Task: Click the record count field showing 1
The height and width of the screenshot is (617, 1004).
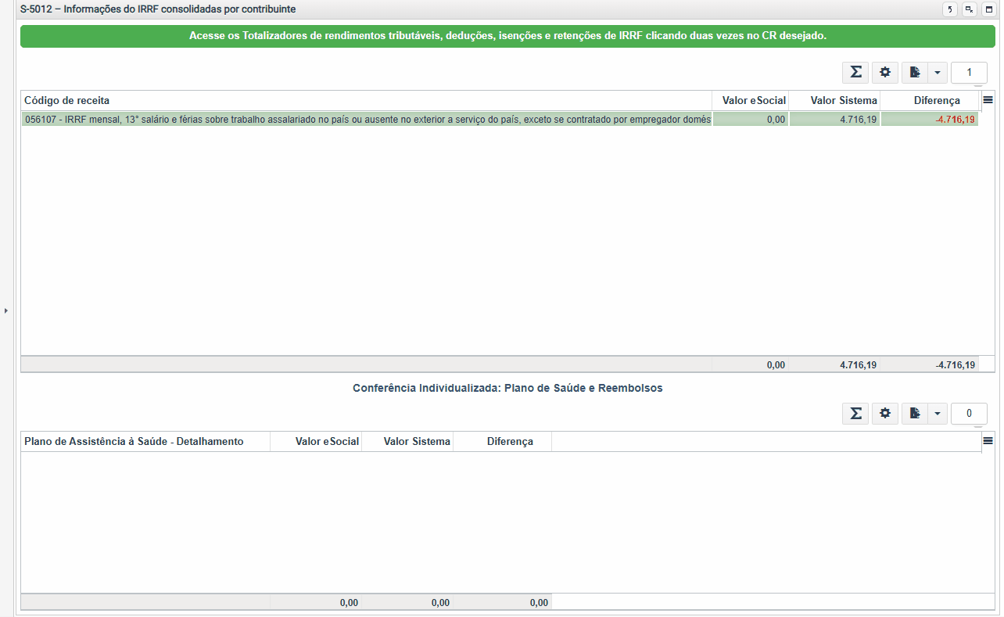Action: 969,72
